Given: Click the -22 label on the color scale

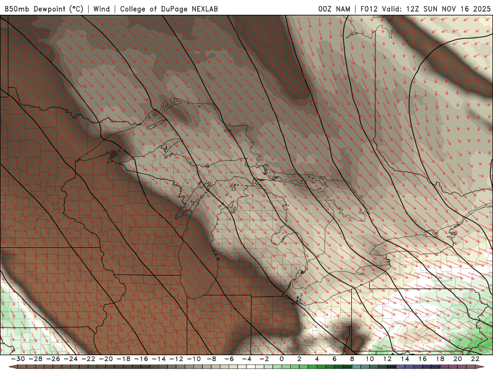Looking at the screenshot, I should tap(88, 359).
